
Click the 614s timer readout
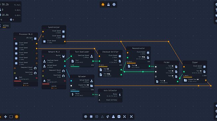6,25
